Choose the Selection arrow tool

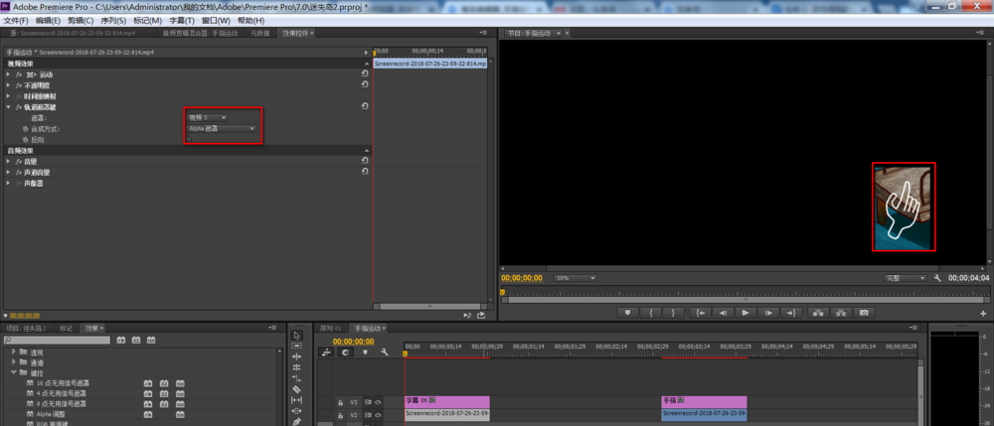pos(296,336)
